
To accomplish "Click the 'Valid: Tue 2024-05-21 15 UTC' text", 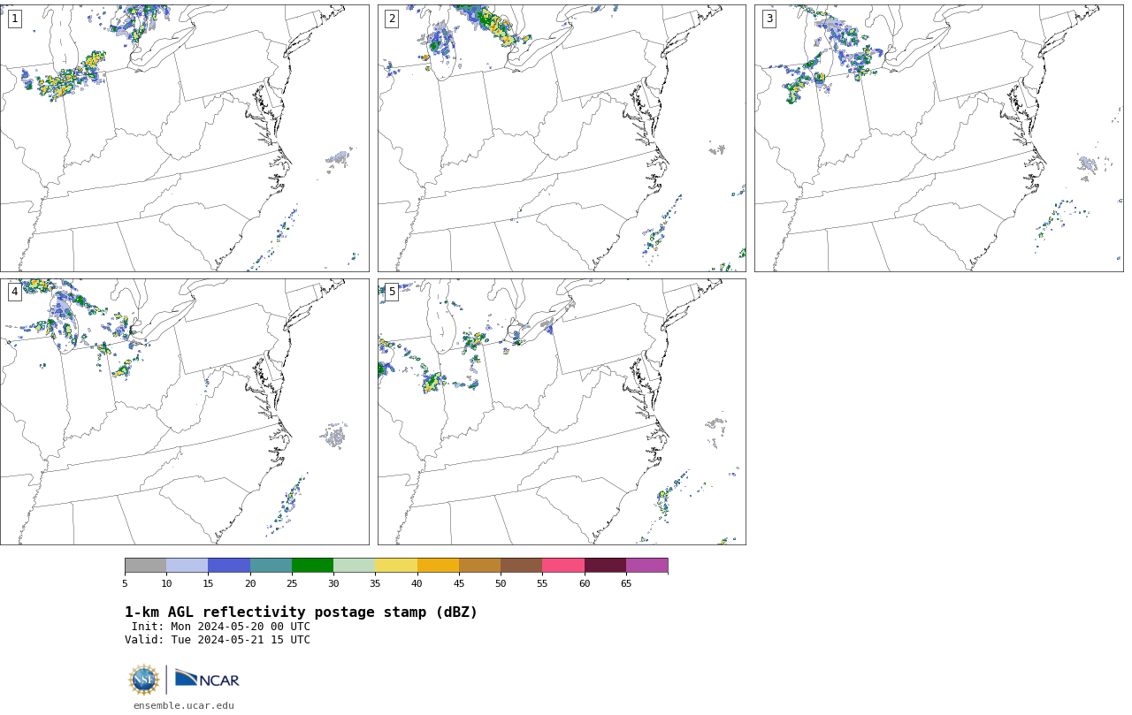I will click(218, 640).
